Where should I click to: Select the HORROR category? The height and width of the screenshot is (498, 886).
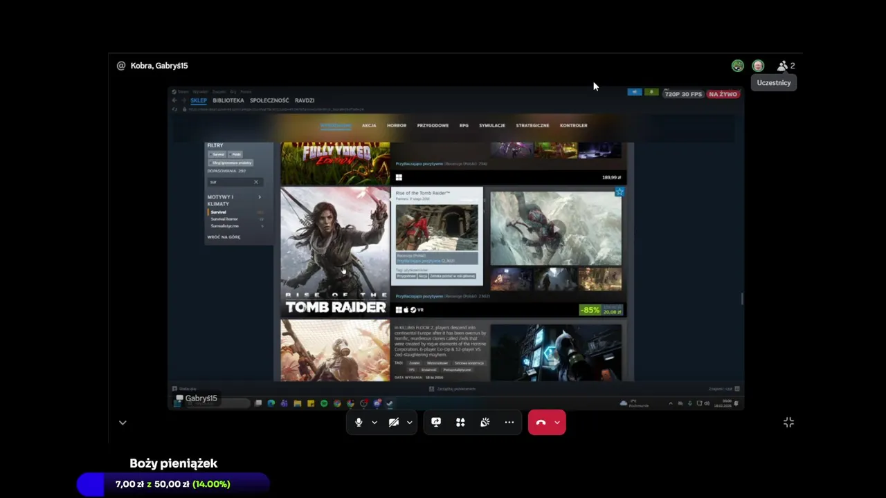[x=397, y=125]
